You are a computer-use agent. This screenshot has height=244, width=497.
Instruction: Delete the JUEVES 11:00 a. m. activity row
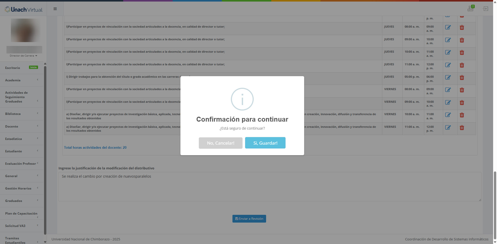click(462, 65)
